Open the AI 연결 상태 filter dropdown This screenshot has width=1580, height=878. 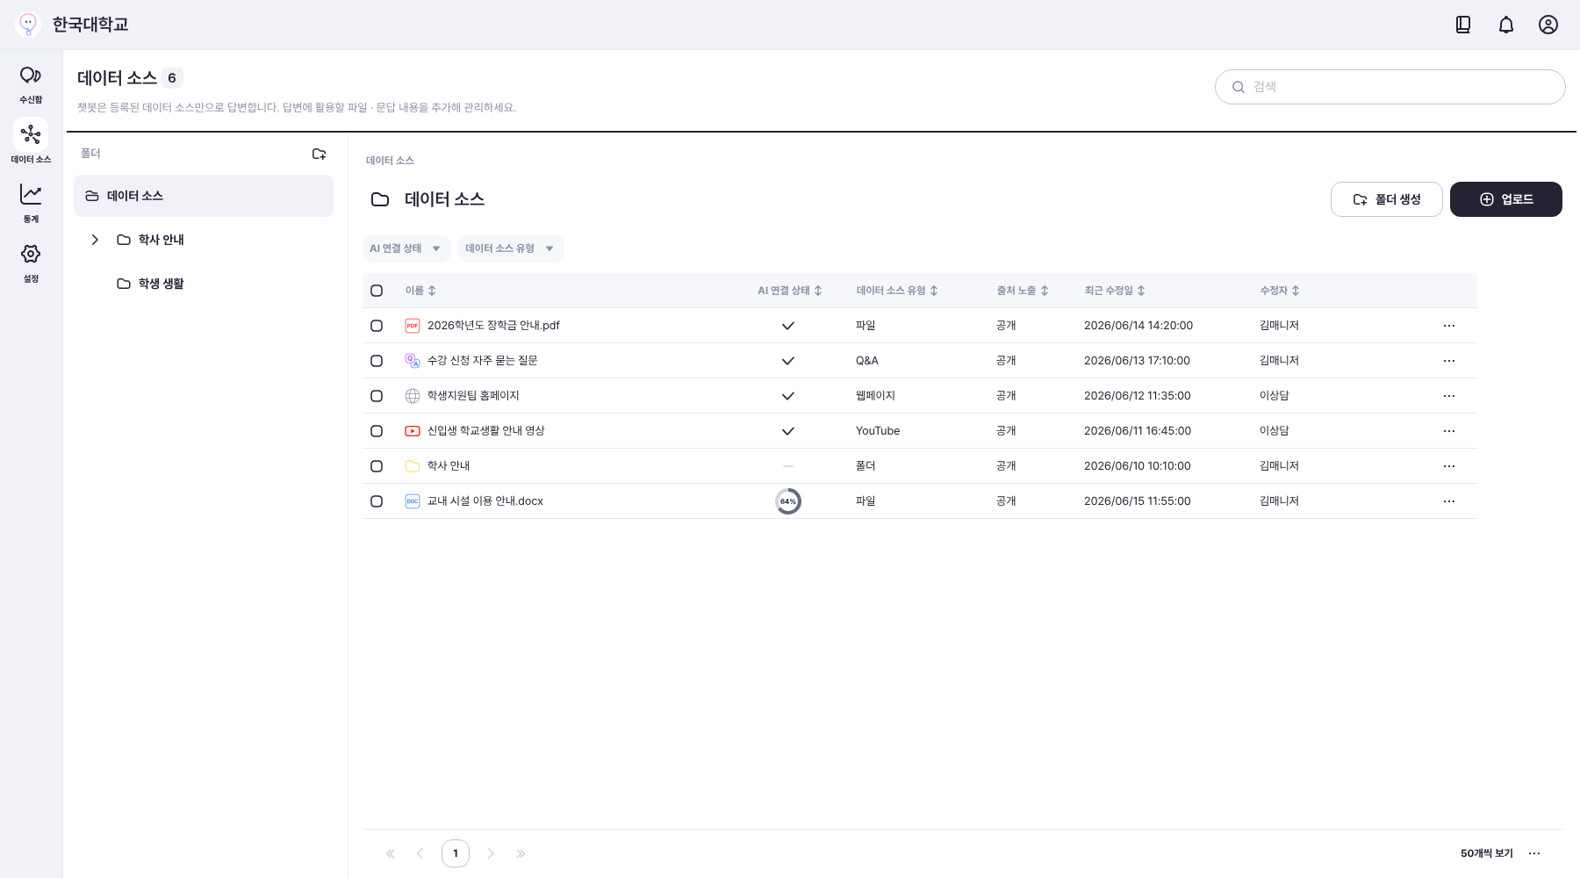click(x=406, y=248)
